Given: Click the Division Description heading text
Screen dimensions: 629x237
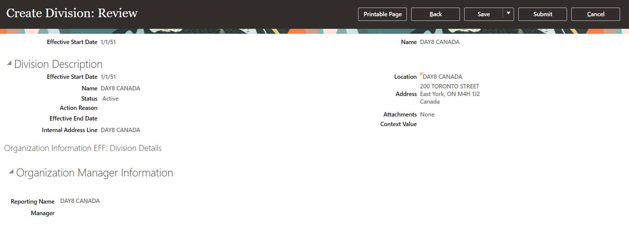Looking at the screenshot, I should tap(58, 64).
